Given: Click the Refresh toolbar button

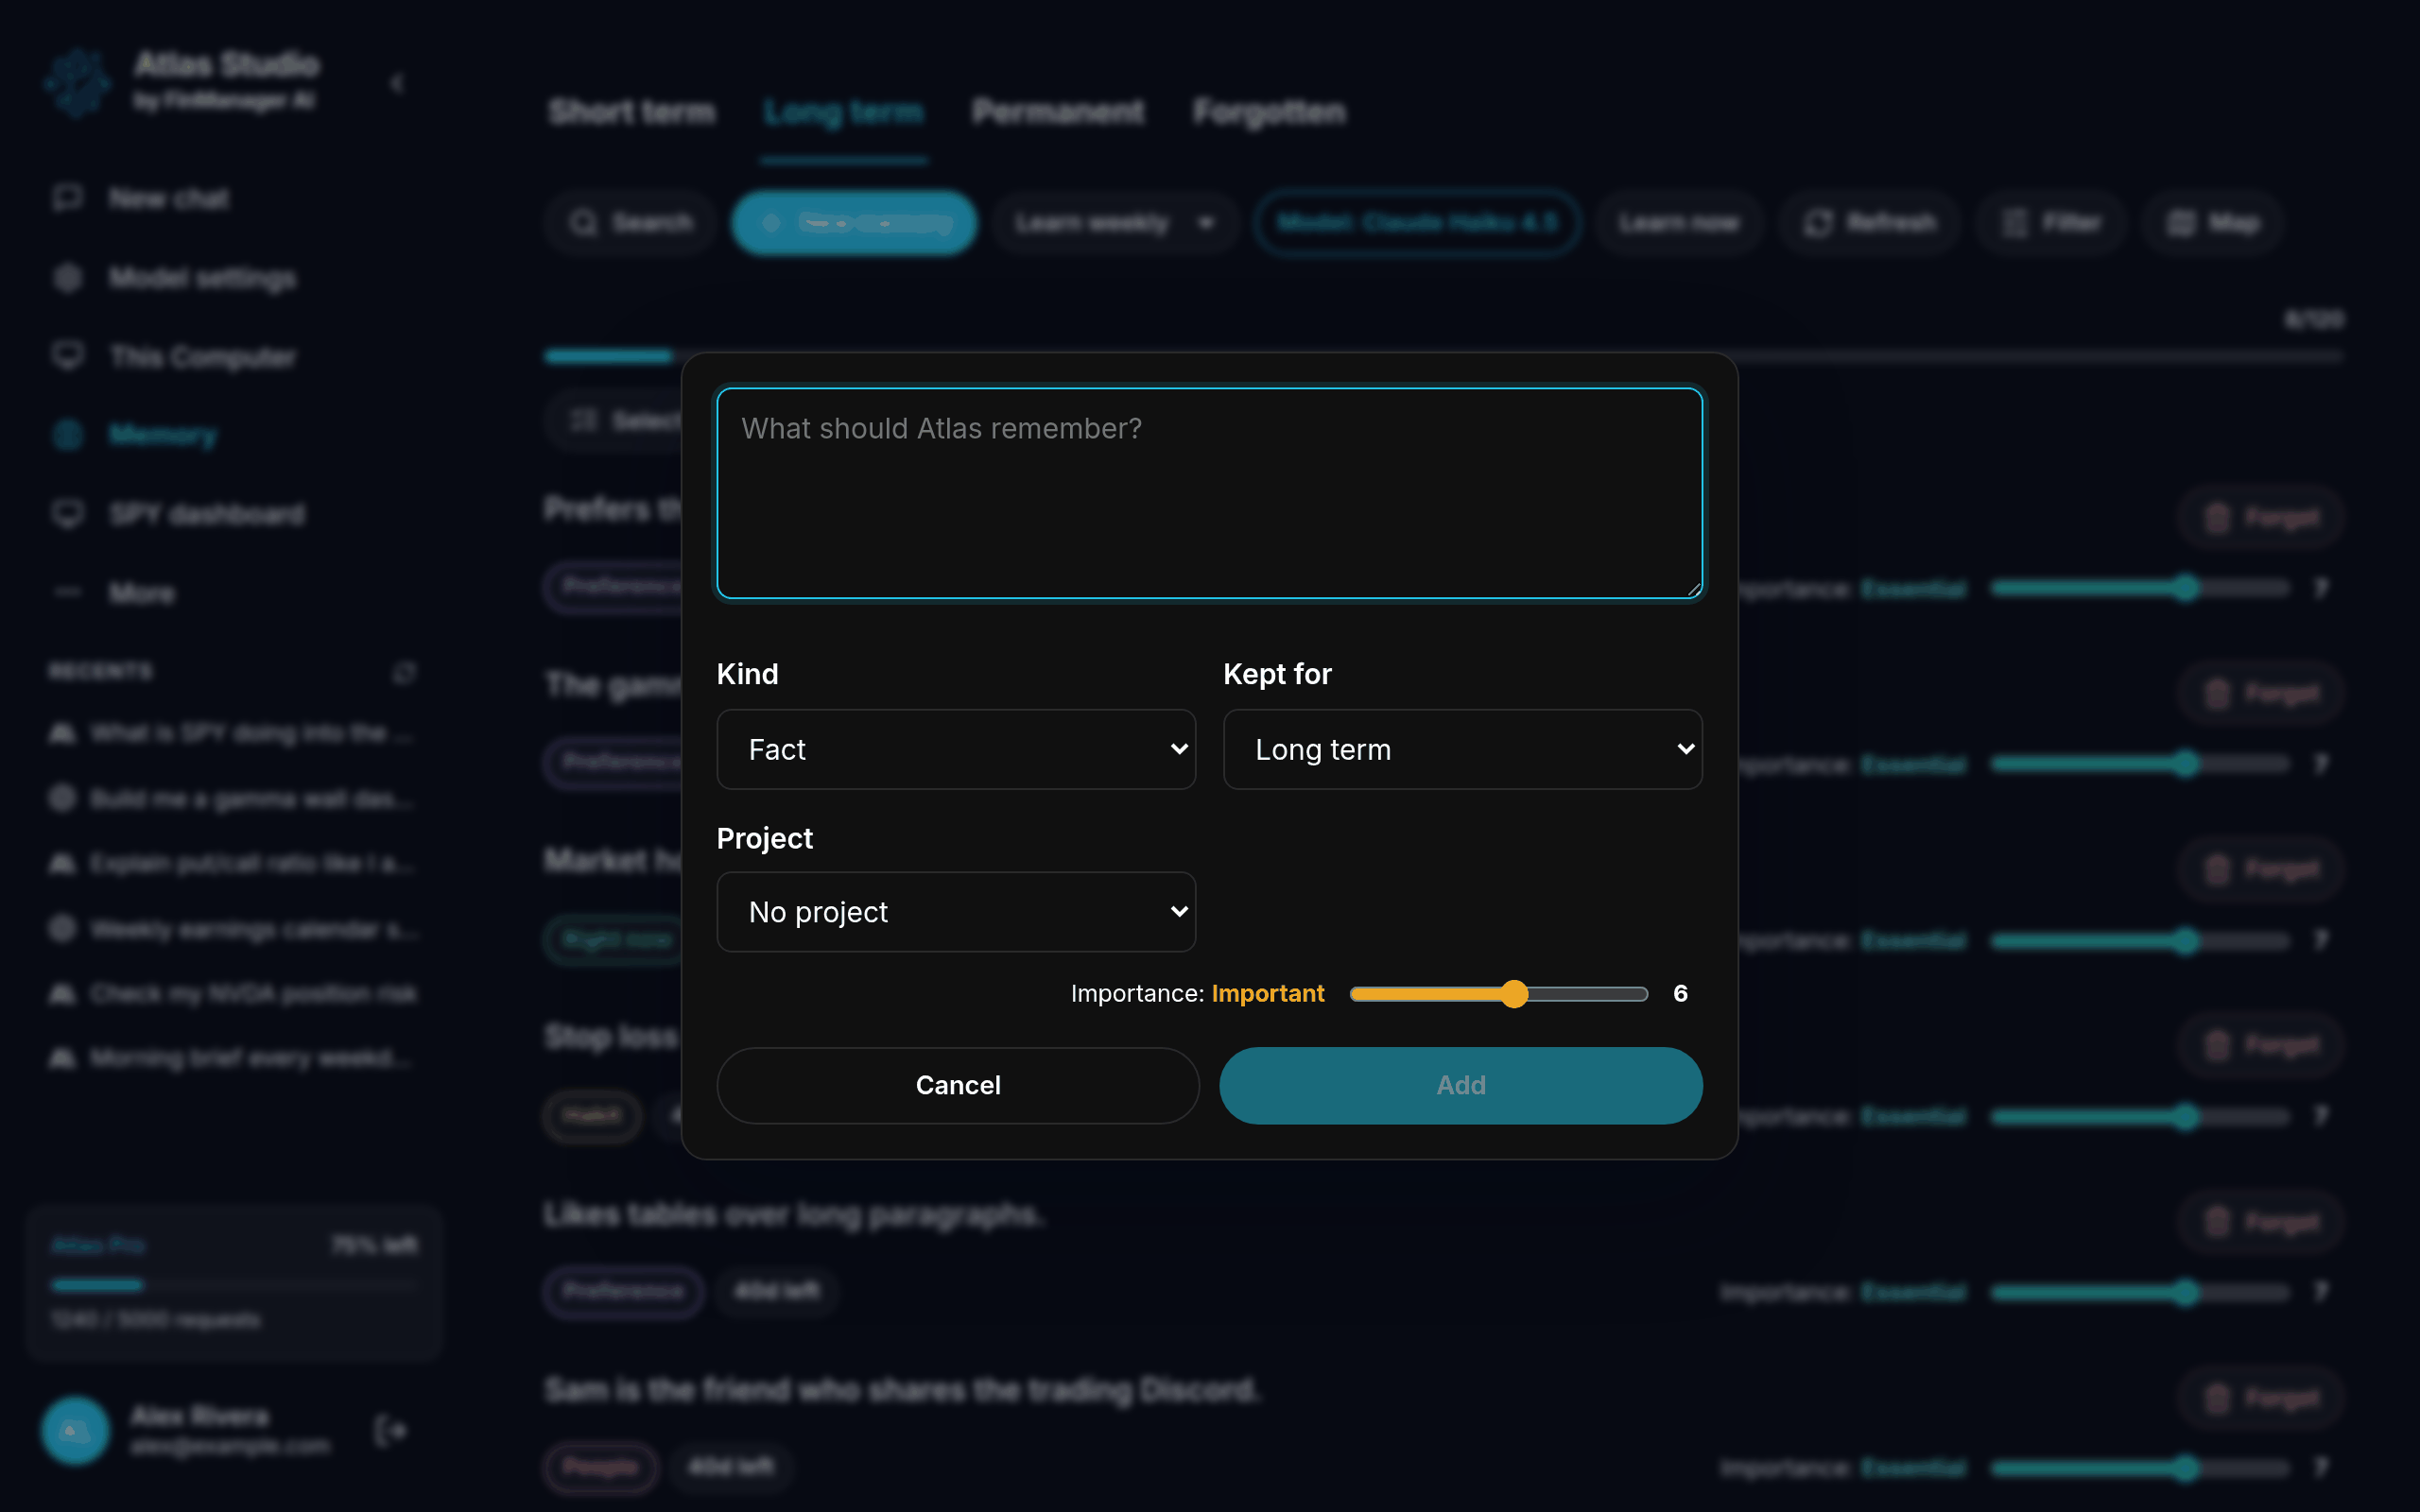Looking at the screenshot, I should tap(1869, 222).
